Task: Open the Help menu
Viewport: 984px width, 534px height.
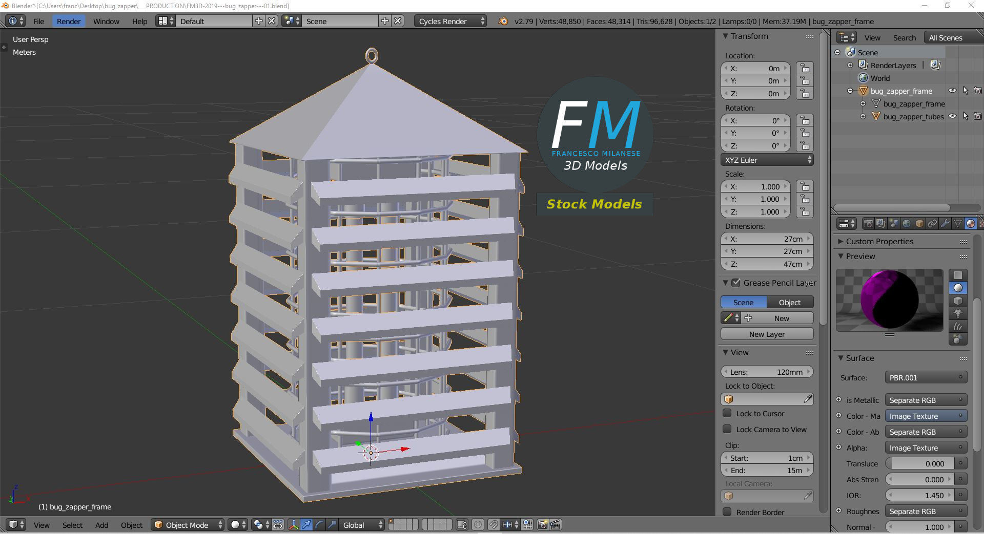Action: tap(139, 21)
